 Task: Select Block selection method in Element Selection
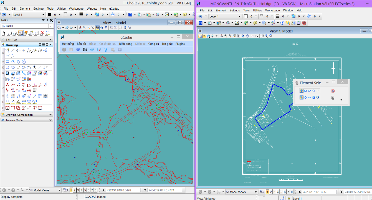pos(305,91)
